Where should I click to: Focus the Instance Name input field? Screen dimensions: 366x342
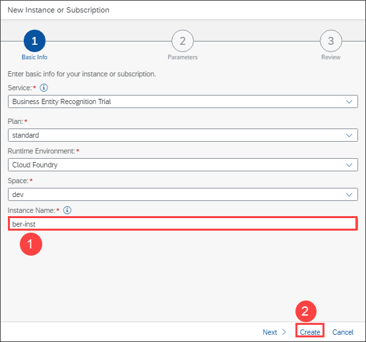pos(183,224)
